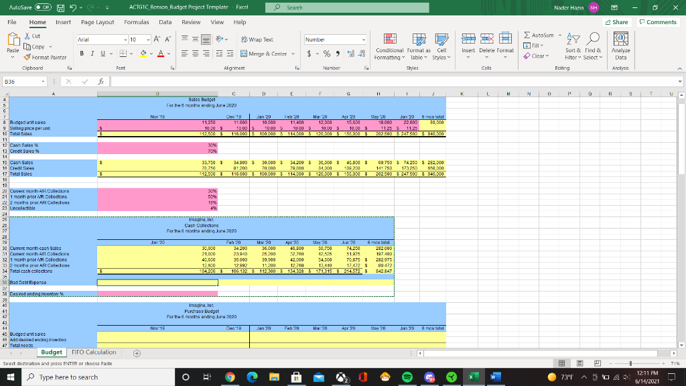The image size is (686, 386).
Task: Toggle italic formatting
Action: pos(92,52)
